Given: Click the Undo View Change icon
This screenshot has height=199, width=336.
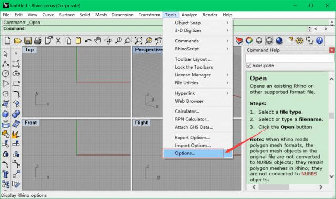Looking at the screenshot, I should 159,40.
